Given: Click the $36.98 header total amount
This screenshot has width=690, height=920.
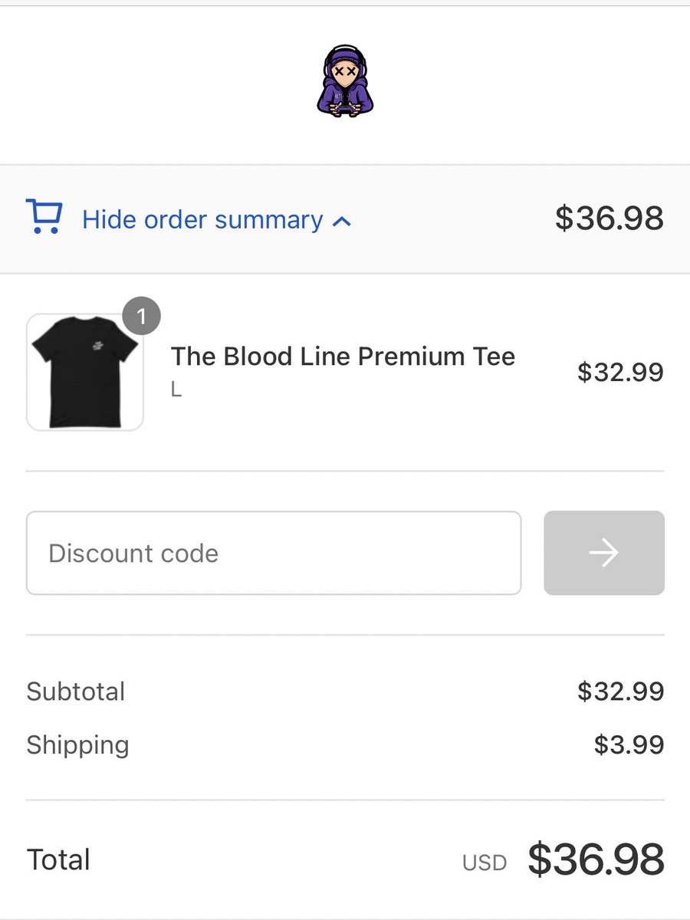Looking at the screenshot, I should point(609,219).
